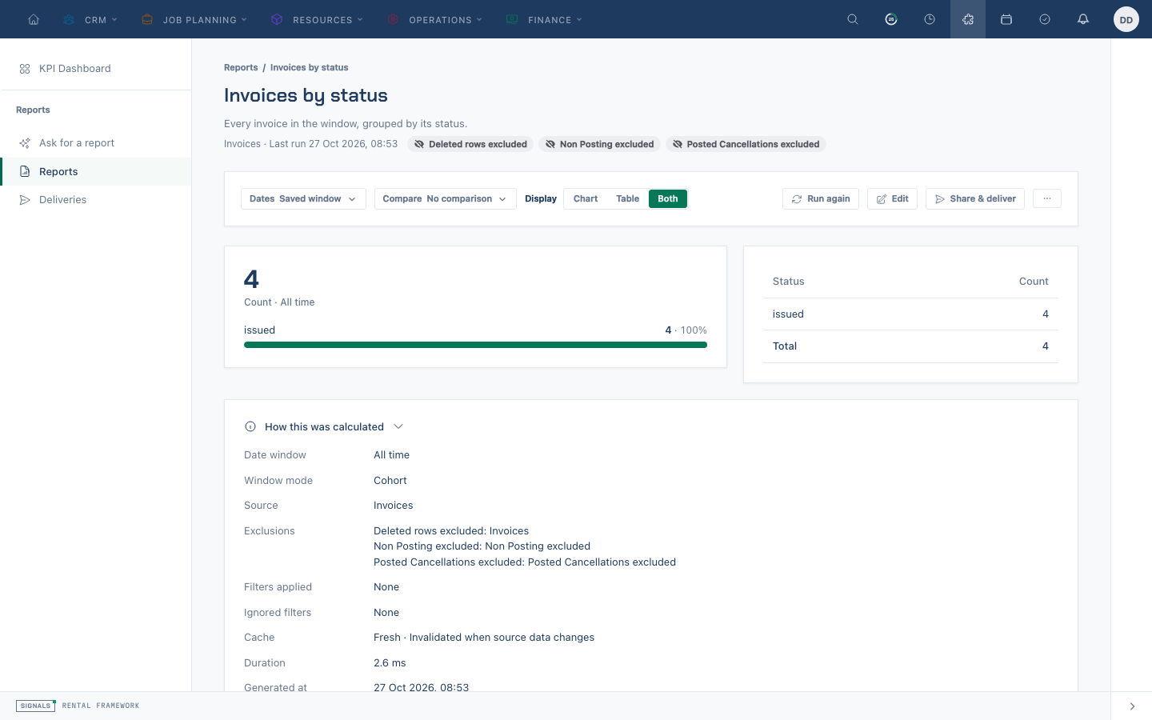Open the Dates Saved window dropdown
The width and height of the screenshot is (1152, 720).
pos(303,198)
